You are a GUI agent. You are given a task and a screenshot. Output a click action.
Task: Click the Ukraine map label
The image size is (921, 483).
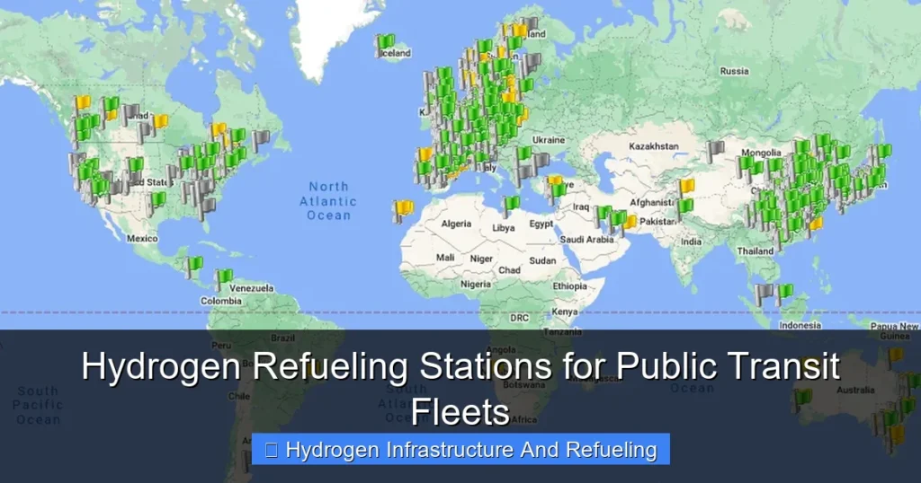coord(549,140)
